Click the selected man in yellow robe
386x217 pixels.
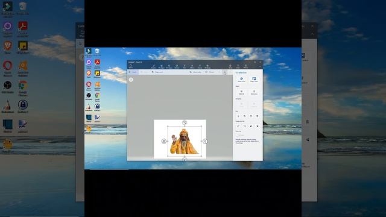tap(184, 142)
